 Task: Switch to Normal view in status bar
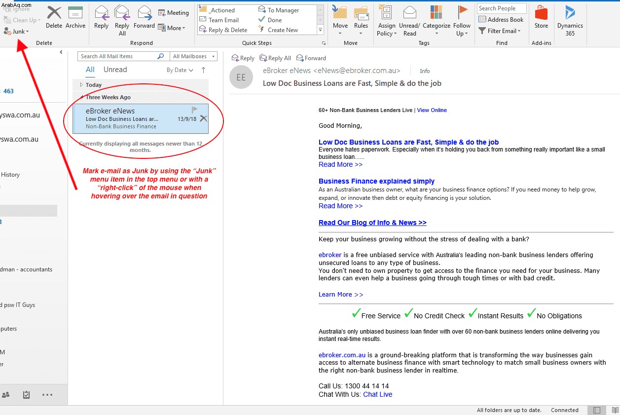[597, 410]
